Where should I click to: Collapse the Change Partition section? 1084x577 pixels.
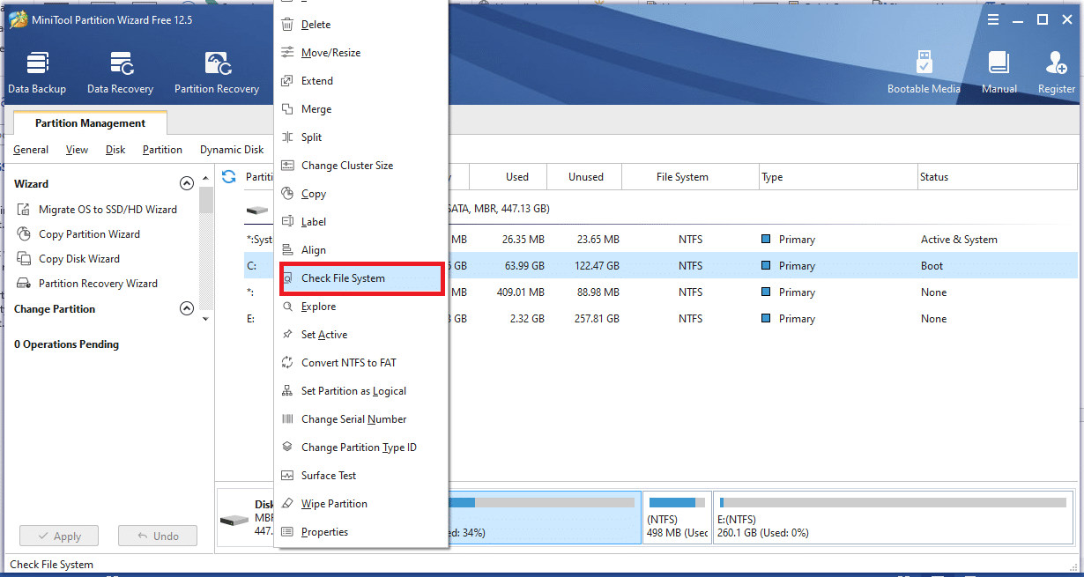point(186,309)
